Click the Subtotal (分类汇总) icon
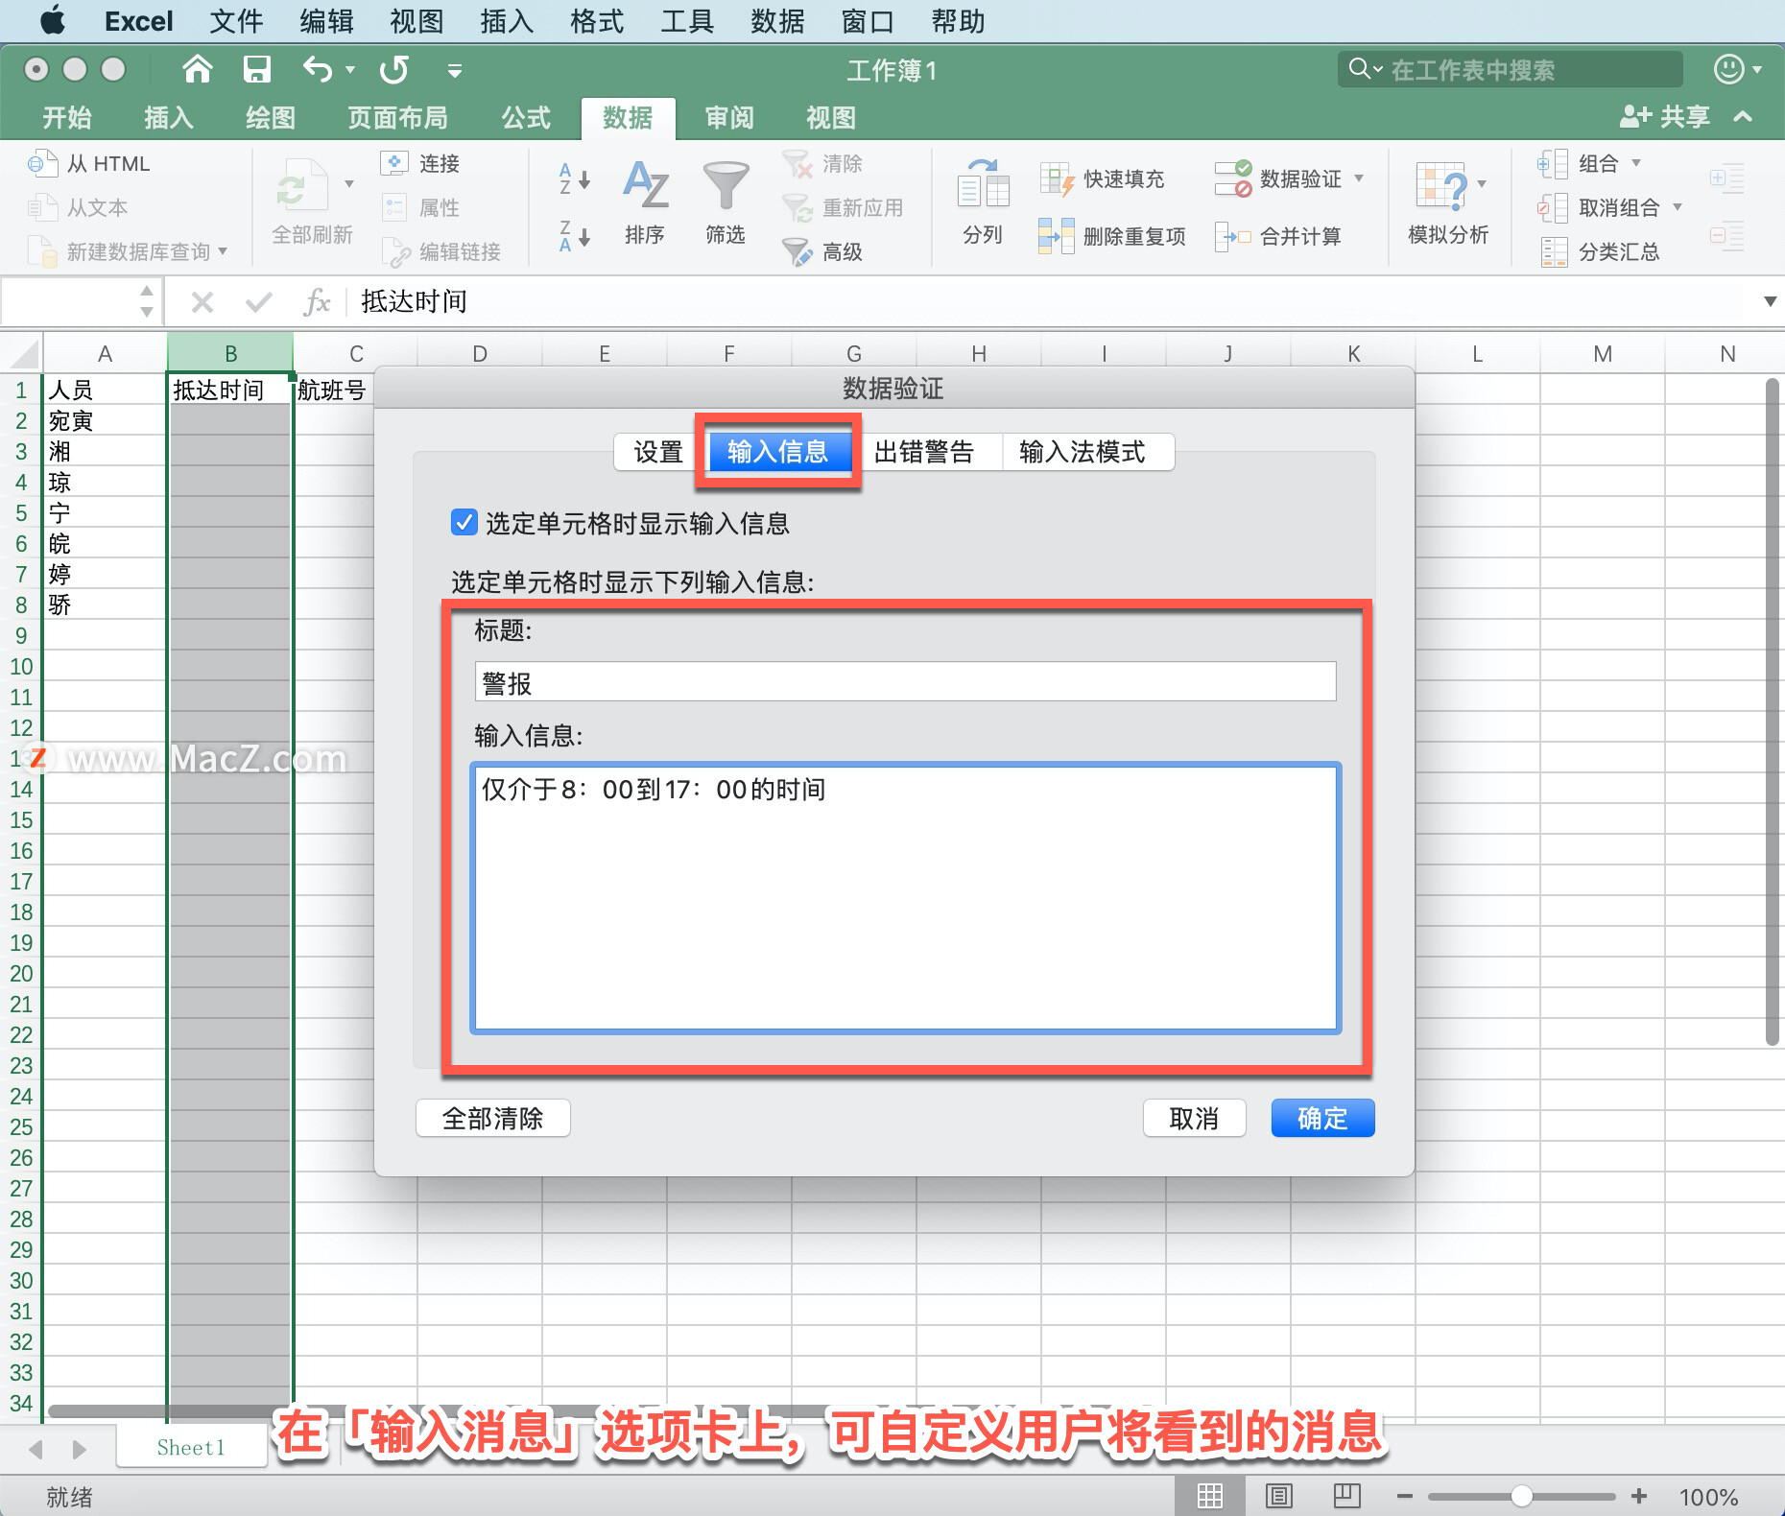The image size is (1785, 1516). tap(1553, 251)
